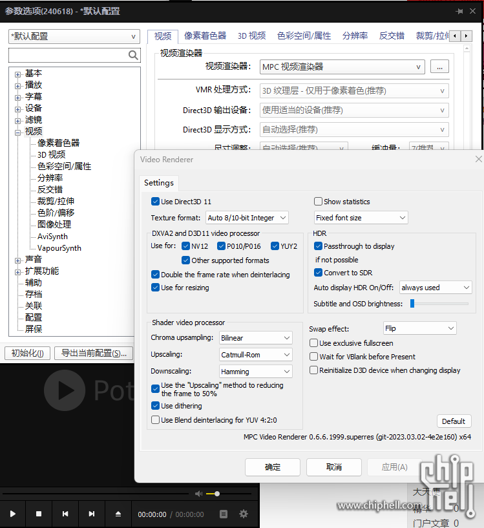
Task: Click the eject/open file icon
Action: (x=118, y=514)
